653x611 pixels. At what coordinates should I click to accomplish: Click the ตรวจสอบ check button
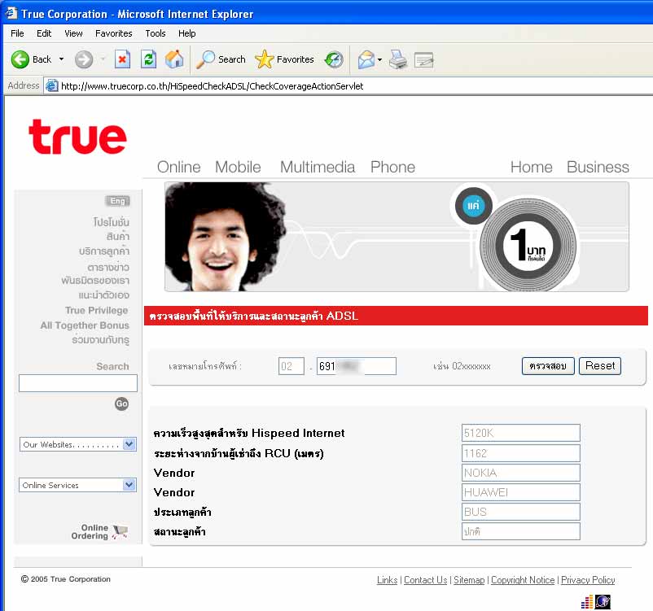[x=548, y=366]
